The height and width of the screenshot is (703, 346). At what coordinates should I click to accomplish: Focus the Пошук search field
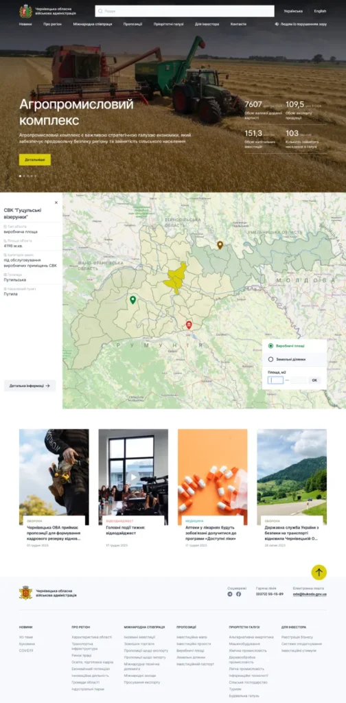184,11
